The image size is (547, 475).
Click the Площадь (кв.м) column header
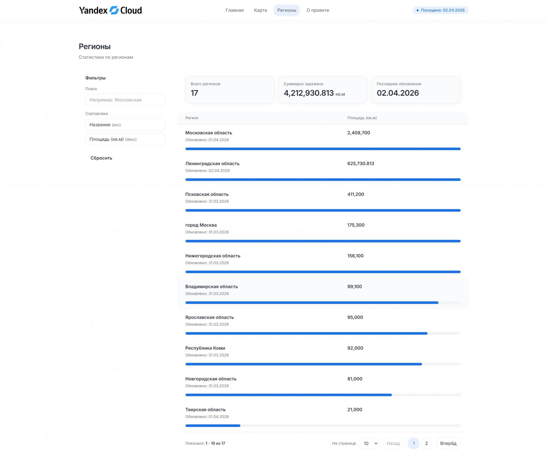click(x=362, y=118)
